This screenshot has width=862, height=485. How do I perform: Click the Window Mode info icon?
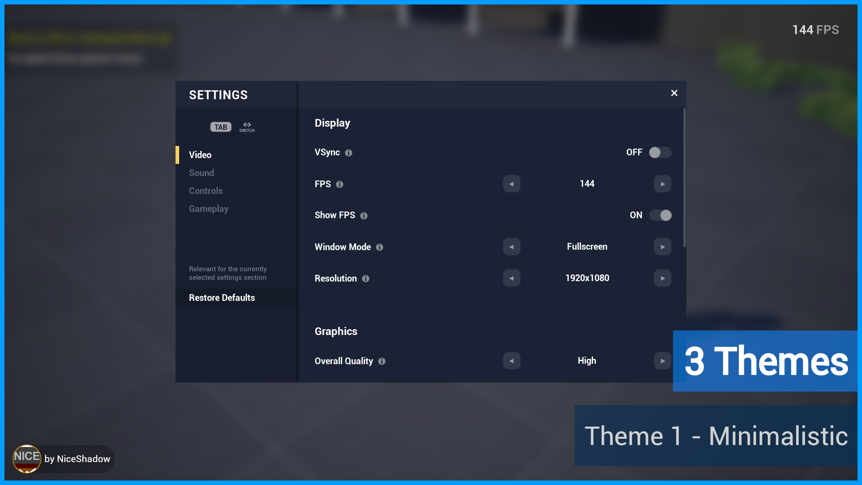[x=379, y=247]
